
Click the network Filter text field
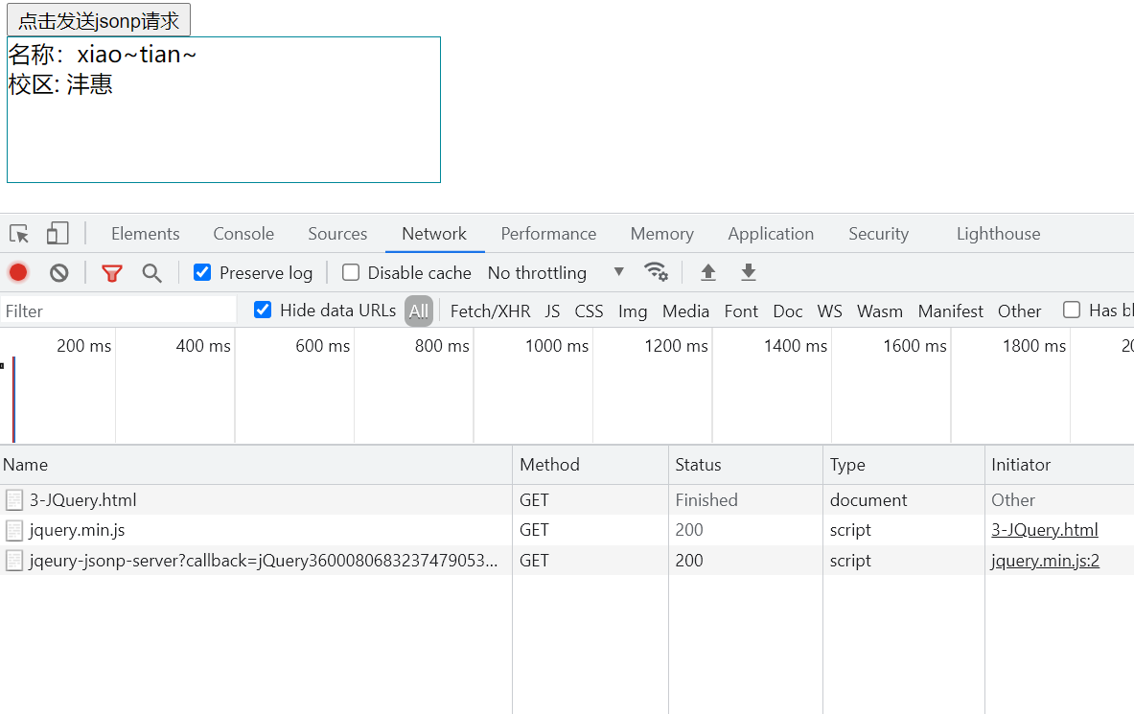click(119, 311)
